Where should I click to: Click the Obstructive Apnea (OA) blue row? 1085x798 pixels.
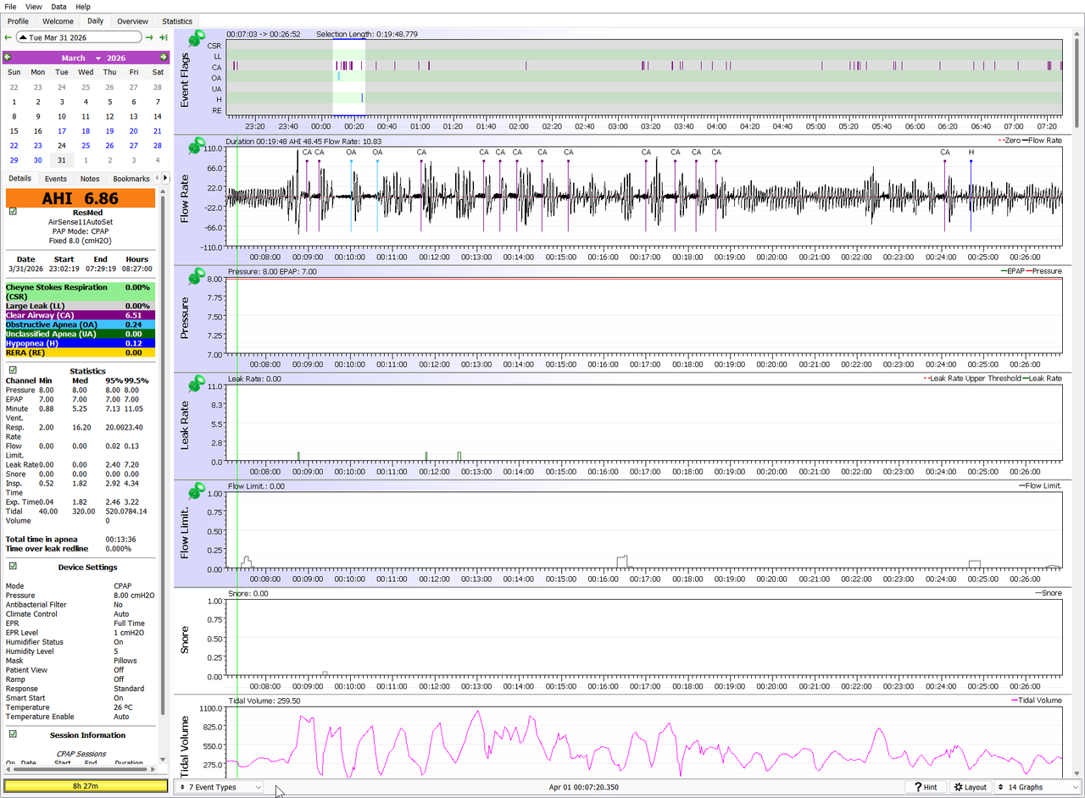pyautogui.click(x=81, y=324)
